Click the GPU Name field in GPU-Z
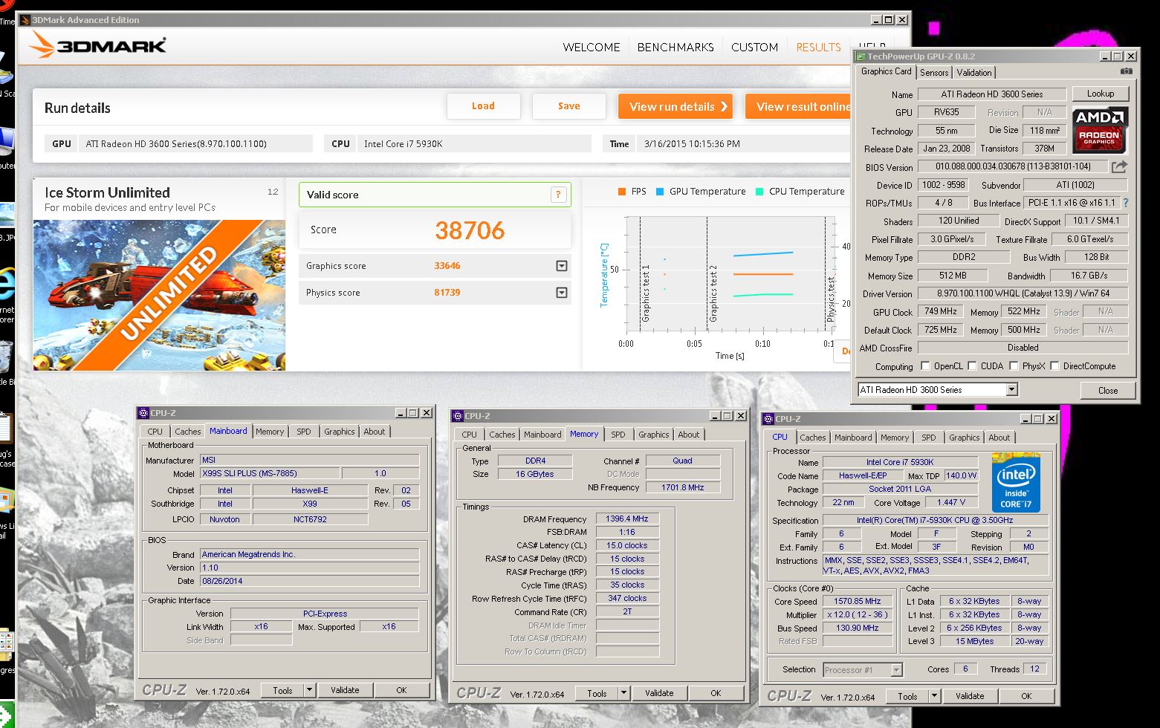 point(991,94)
